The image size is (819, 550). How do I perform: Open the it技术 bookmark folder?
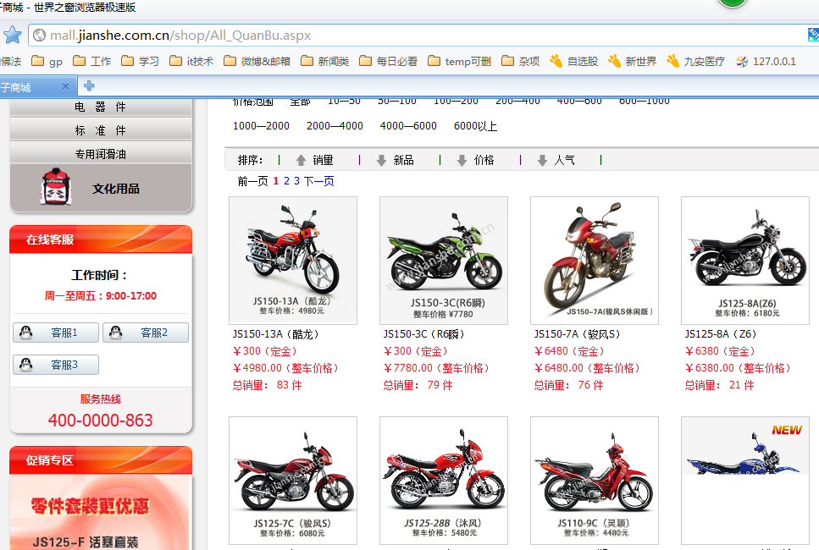pyautogui.click(x=191, y=62)
